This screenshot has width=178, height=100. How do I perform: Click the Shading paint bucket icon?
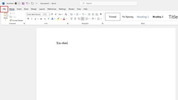(x=93, y=19)
